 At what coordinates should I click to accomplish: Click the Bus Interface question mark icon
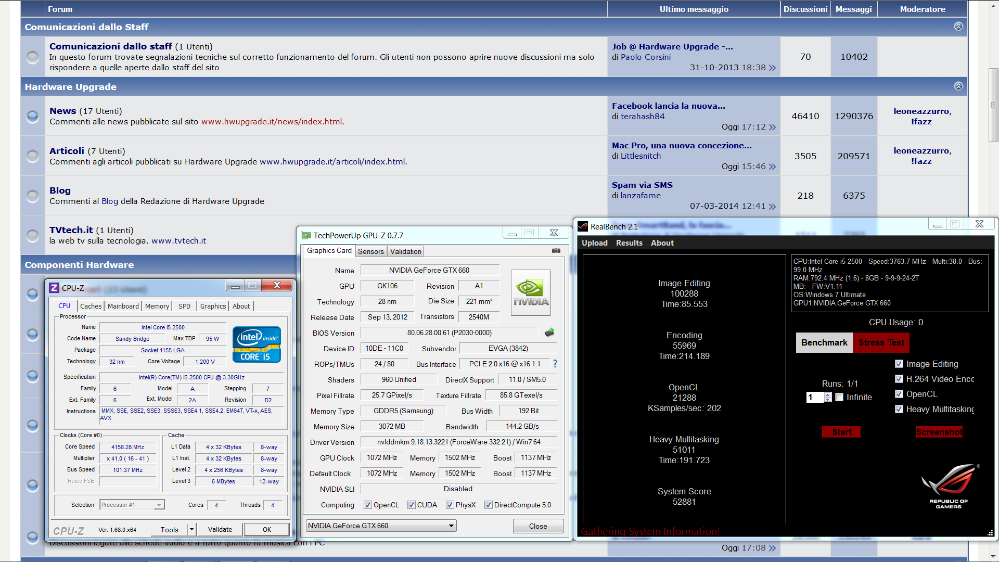555,364
